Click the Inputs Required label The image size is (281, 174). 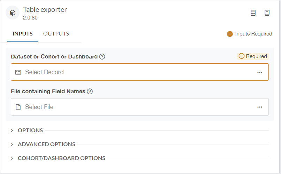(x=253, y=34)
